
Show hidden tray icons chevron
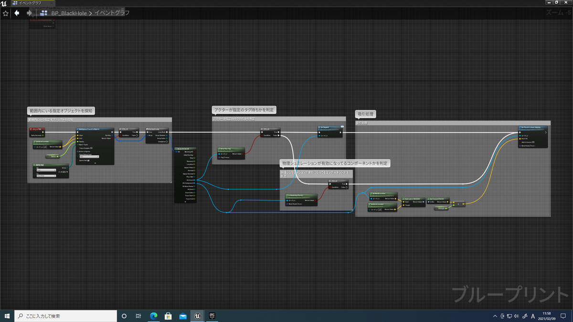(x=495, y=316)
